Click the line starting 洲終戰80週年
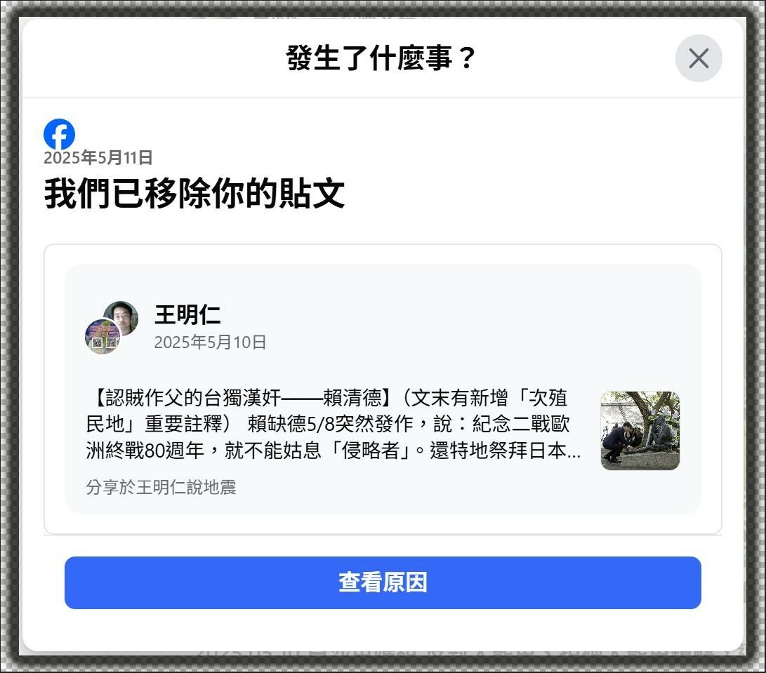 pyautogui.click(x=334, y=451)
